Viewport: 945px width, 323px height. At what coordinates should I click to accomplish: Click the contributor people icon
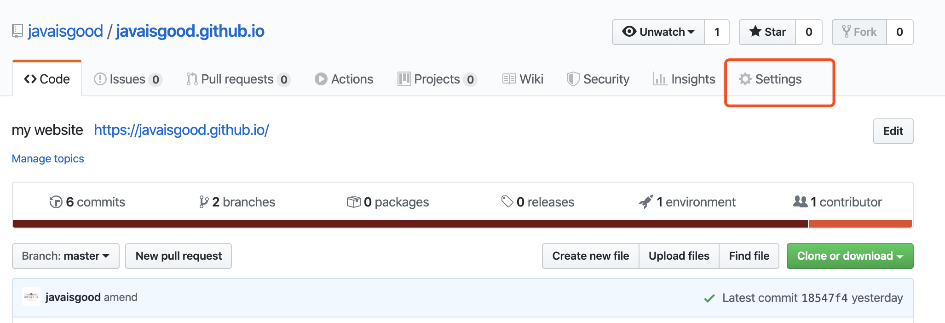pyautogui.click(x=800, y=201)
